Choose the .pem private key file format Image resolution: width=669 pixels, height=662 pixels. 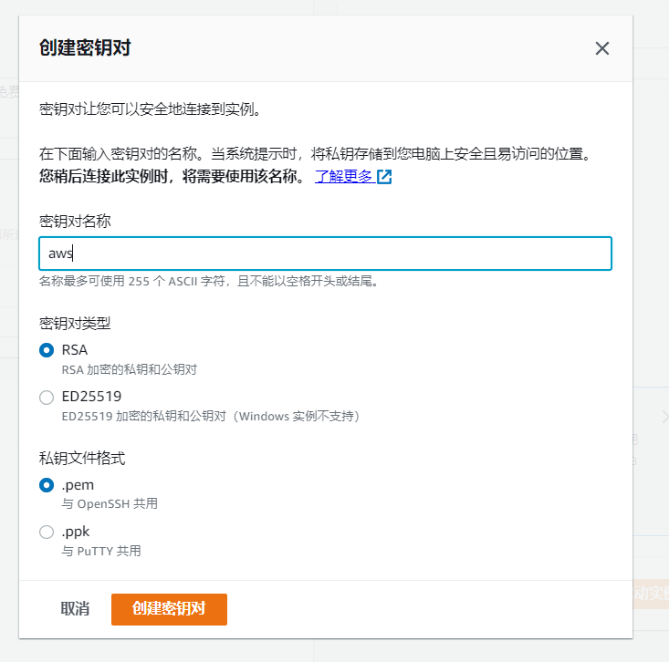pos(47,485)
